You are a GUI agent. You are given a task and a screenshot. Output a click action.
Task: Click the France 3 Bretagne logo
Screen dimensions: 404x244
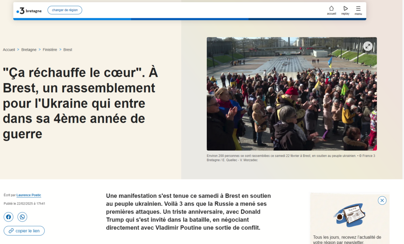[x=29, y=11]
